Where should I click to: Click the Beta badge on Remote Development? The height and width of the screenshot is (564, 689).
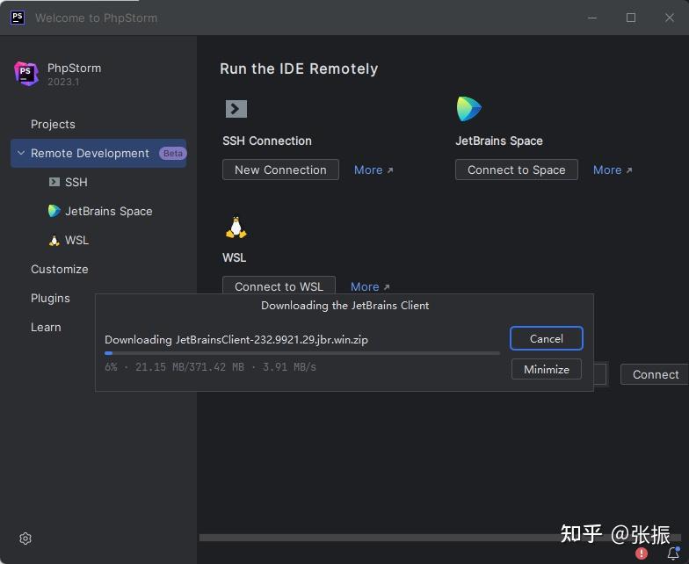point(172,153)
